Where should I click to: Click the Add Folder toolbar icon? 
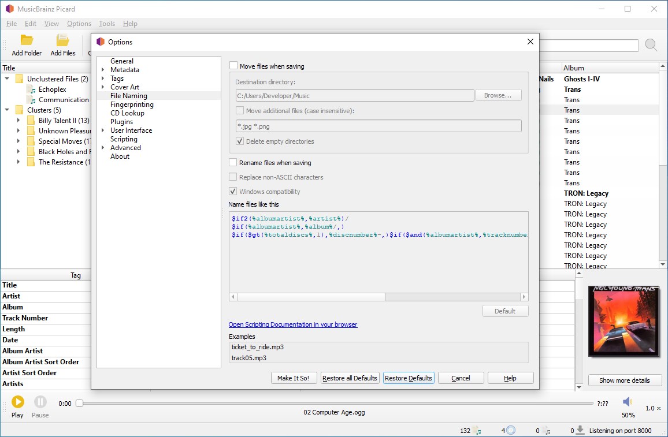click(25, 40)
